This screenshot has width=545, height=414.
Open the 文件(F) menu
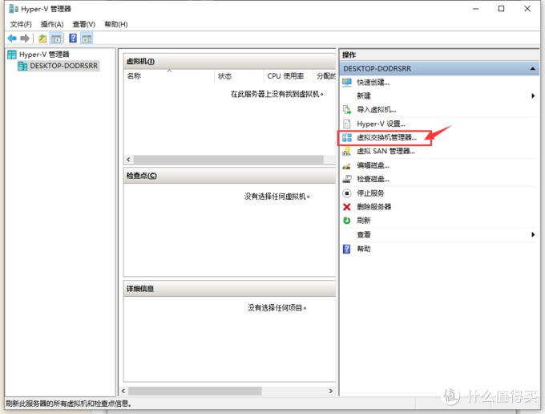[x=21, y=24]
